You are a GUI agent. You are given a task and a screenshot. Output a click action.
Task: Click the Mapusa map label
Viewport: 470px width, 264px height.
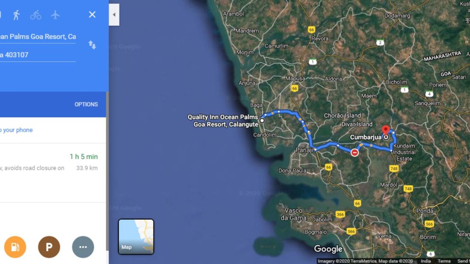point(295,78)
